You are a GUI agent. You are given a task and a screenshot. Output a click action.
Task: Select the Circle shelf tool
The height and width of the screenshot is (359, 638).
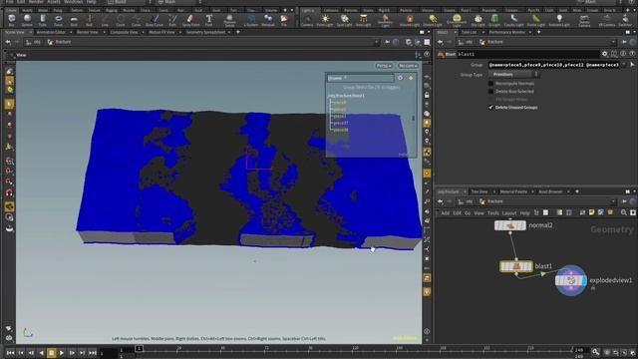121,20
